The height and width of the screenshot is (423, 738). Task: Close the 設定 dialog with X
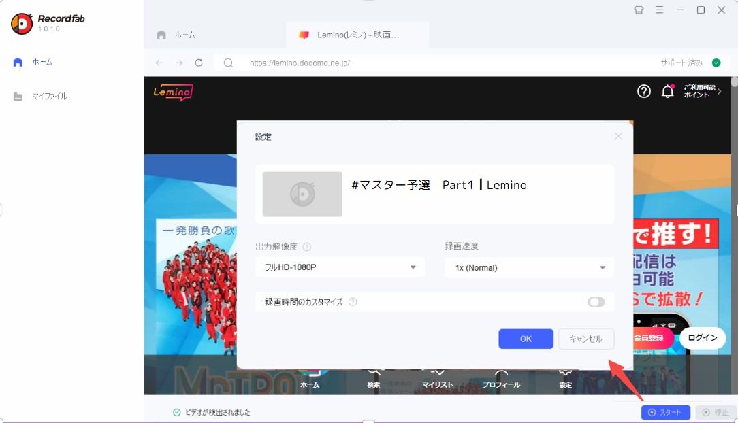coord(618,136)
